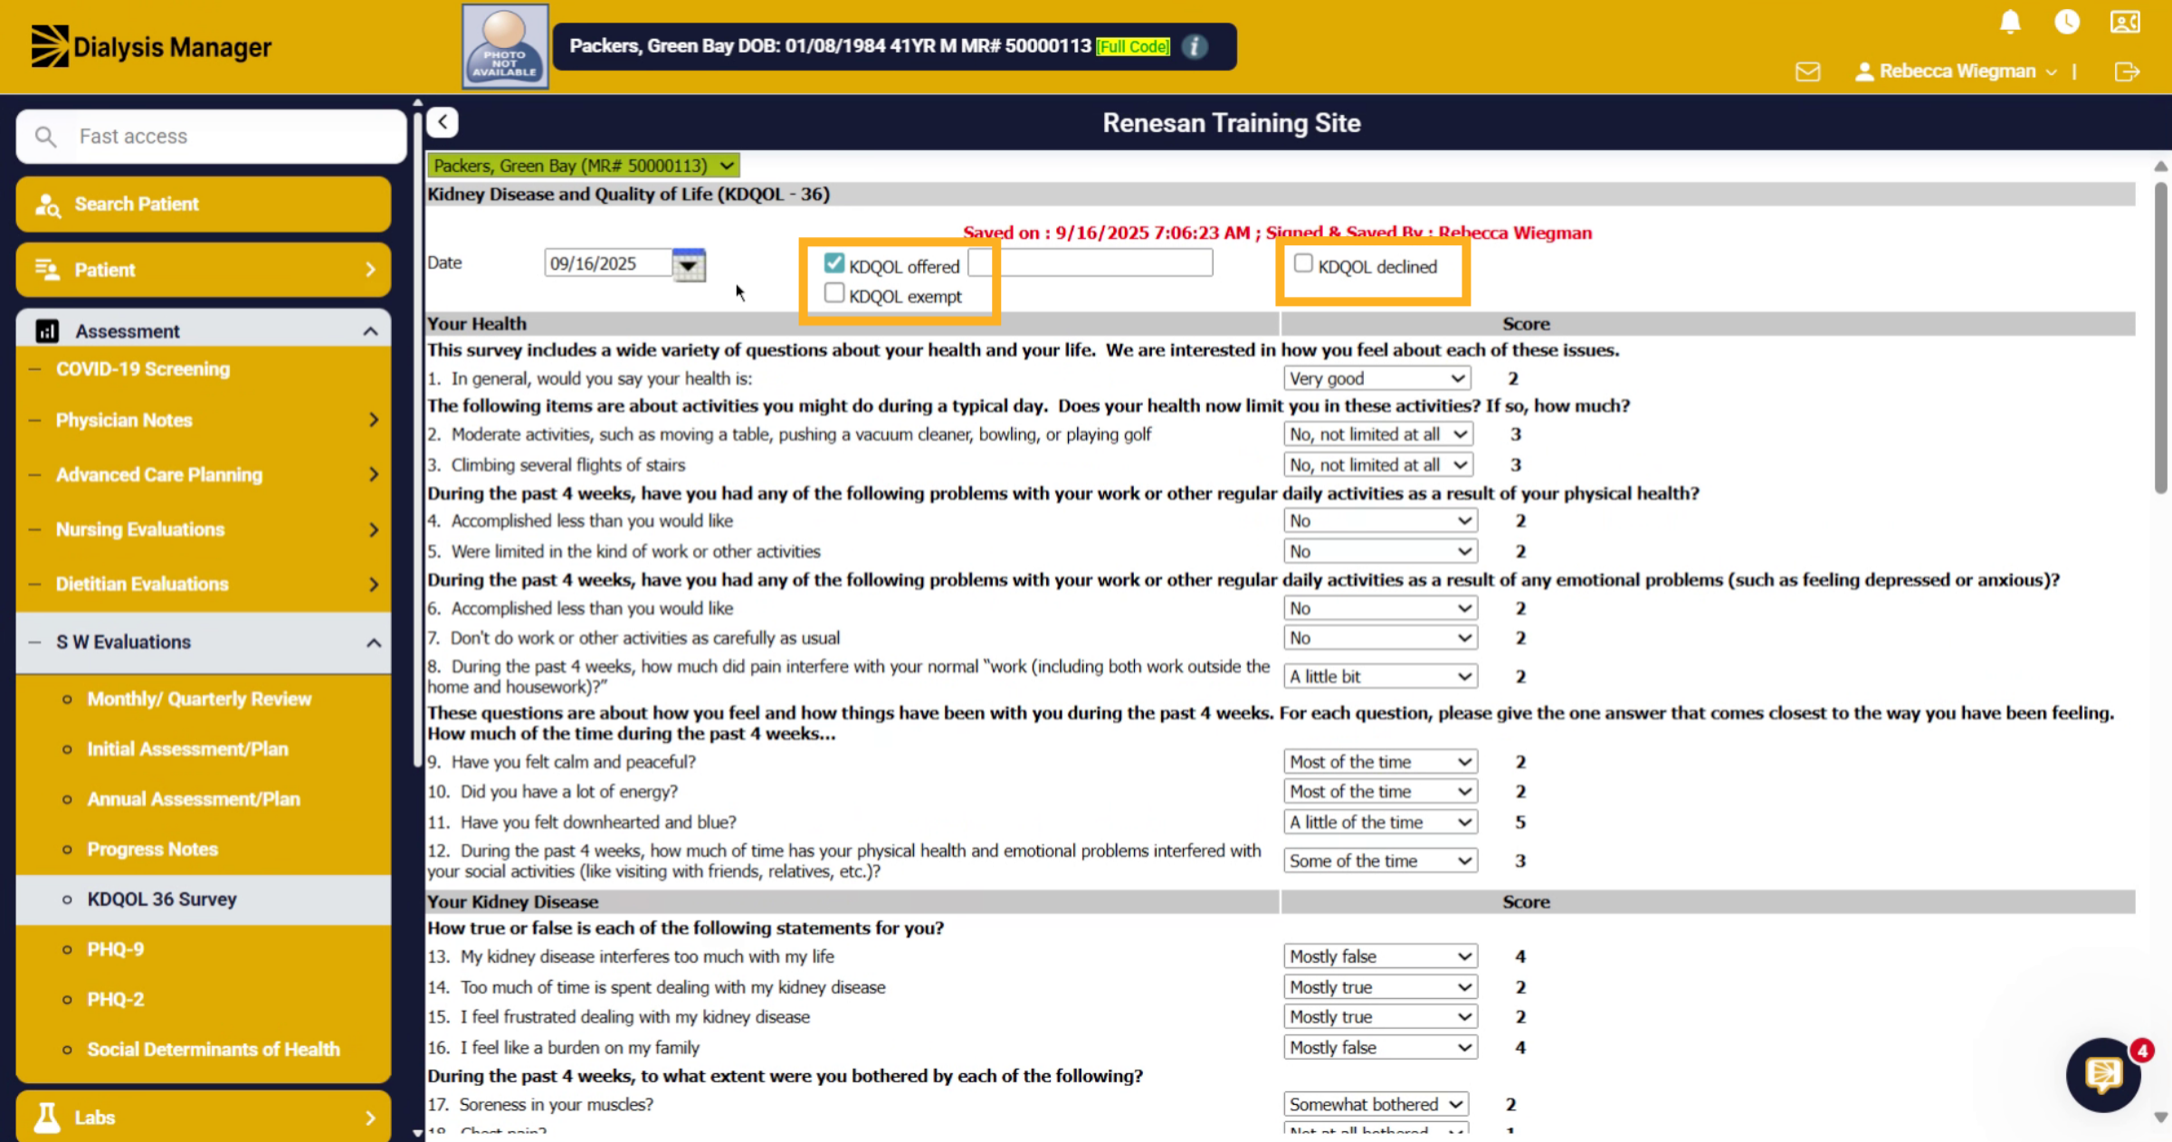Click the Fast access input field
2172x1142 pixels.
tap(211, 137)
